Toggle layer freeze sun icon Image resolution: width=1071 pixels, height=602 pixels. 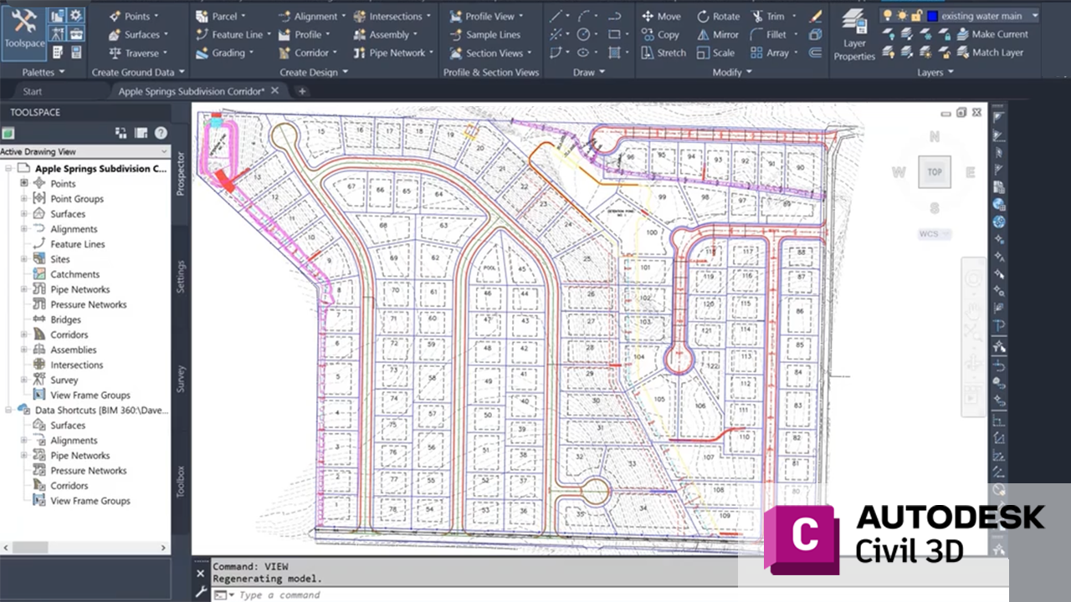coord(902,15)
